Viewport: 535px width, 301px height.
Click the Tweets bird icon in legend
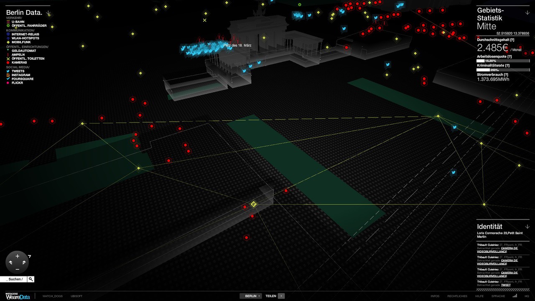8,71
